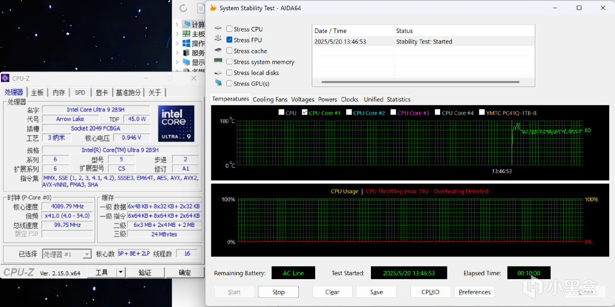
Task: Open the 工具 dropdown arrow in CPU-Z
Action: (121, 272)
